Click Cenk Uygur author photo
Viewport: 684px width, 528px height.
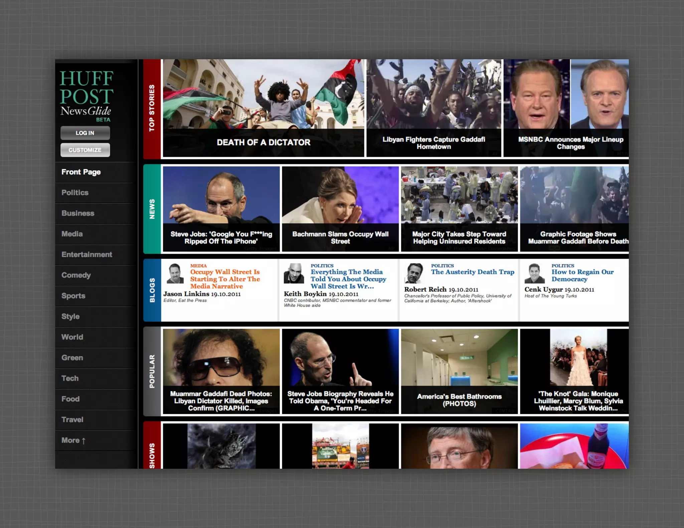pos(534,273)
